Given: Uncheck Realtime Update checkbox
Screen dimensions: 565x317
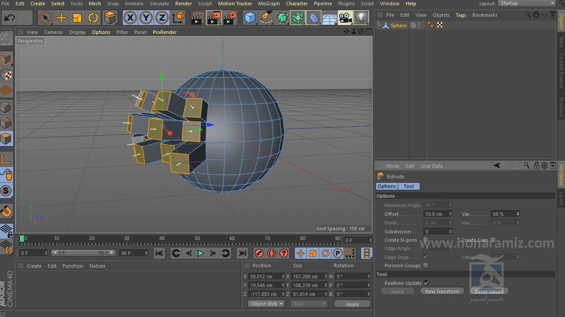Looking at the screenshot, I should (426, 283).
